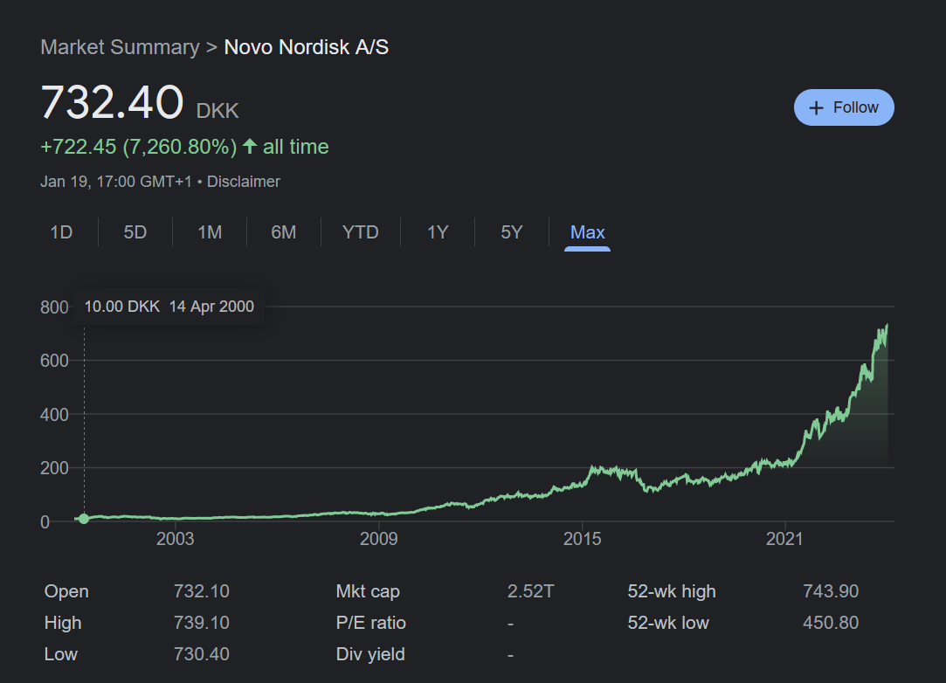
Task: Click the High value 739.10
Action: pyautogui.click(x=202, y=623)
